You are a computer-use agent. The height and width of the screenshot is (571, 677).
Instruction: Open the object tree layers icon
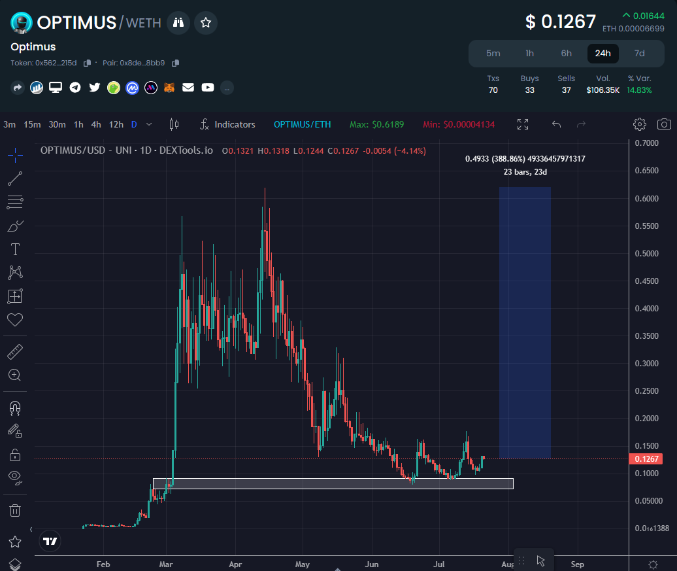(15, 564)
